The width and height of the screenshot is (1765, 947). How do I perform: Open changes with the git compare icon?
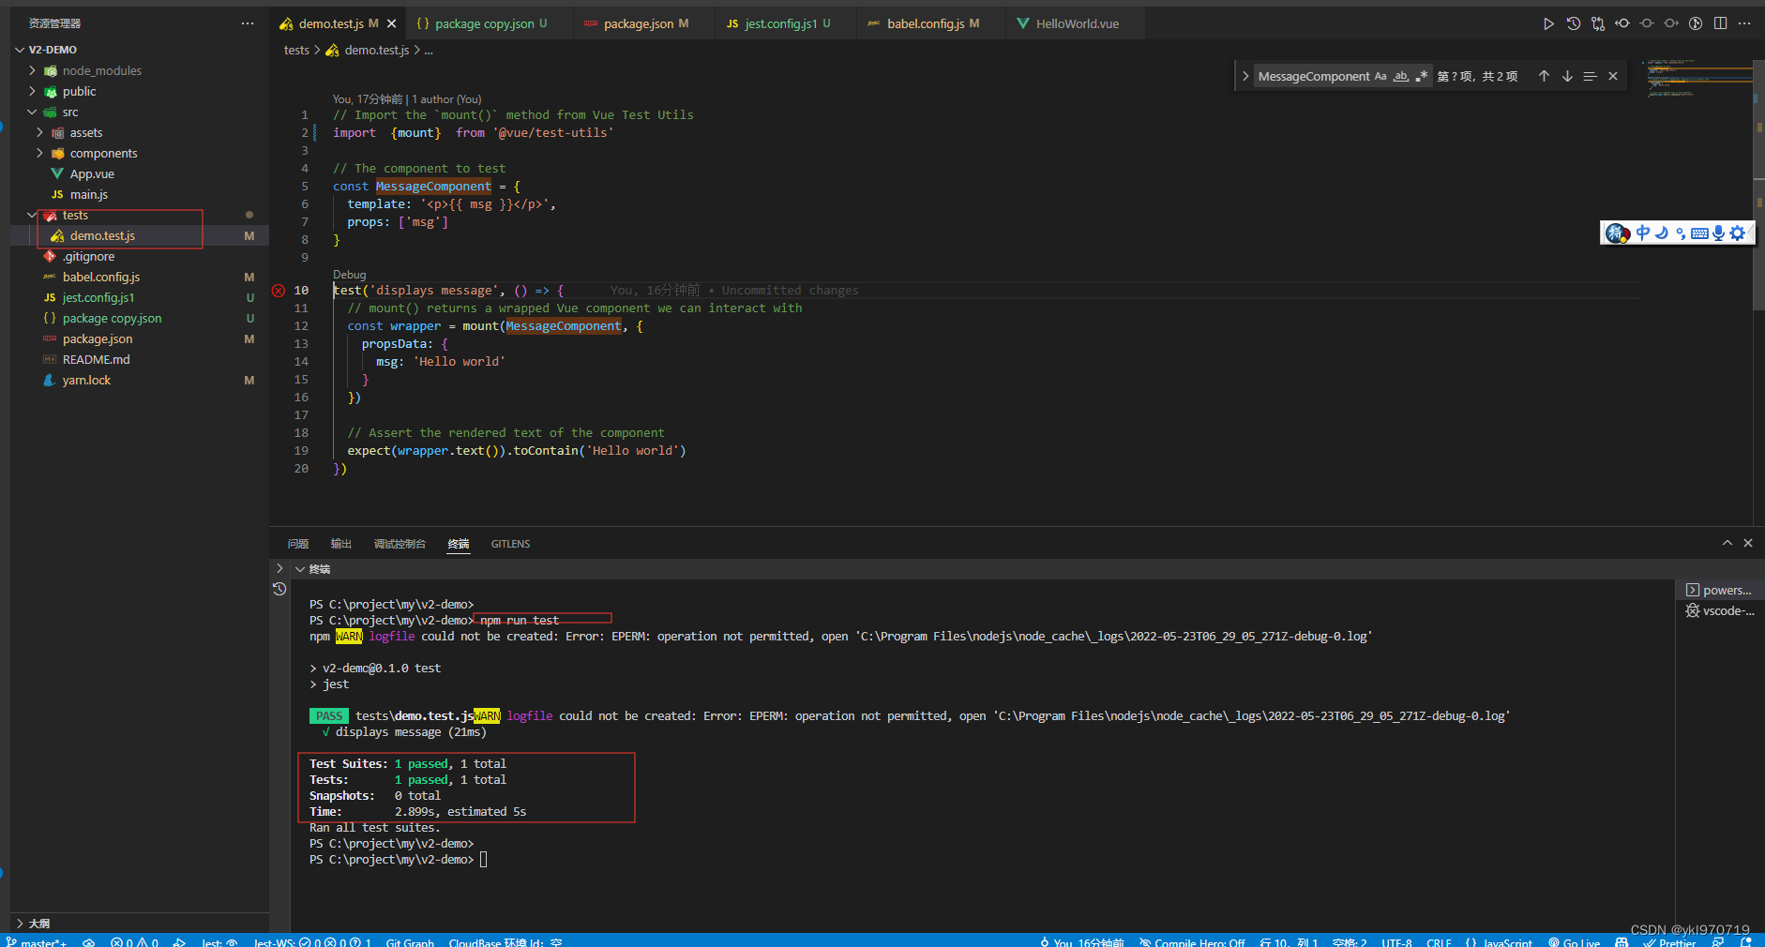[1598, 23]
